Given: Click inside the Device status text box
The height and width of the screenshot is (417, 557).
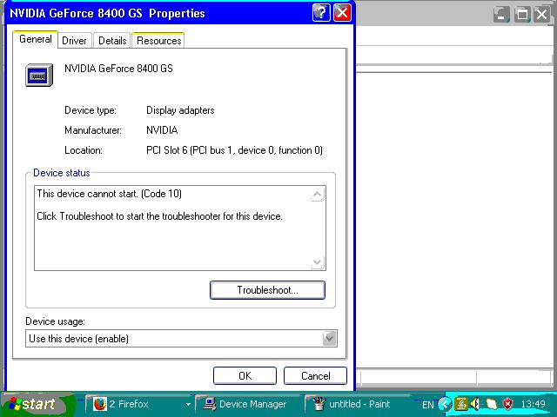Looking at the screenshot, I should 180,228.
